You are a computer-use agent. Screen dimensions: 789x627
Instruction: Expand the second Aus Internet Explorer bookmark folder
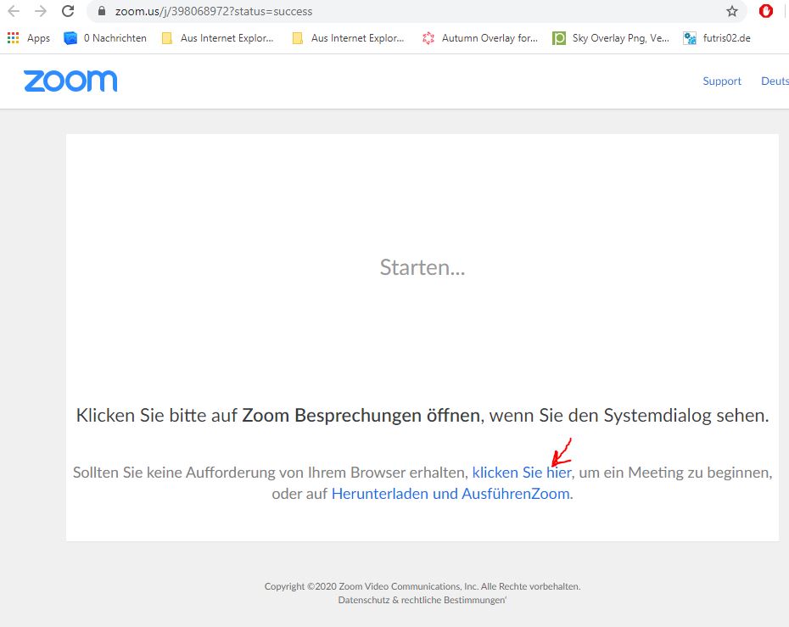tap(348, 38)
